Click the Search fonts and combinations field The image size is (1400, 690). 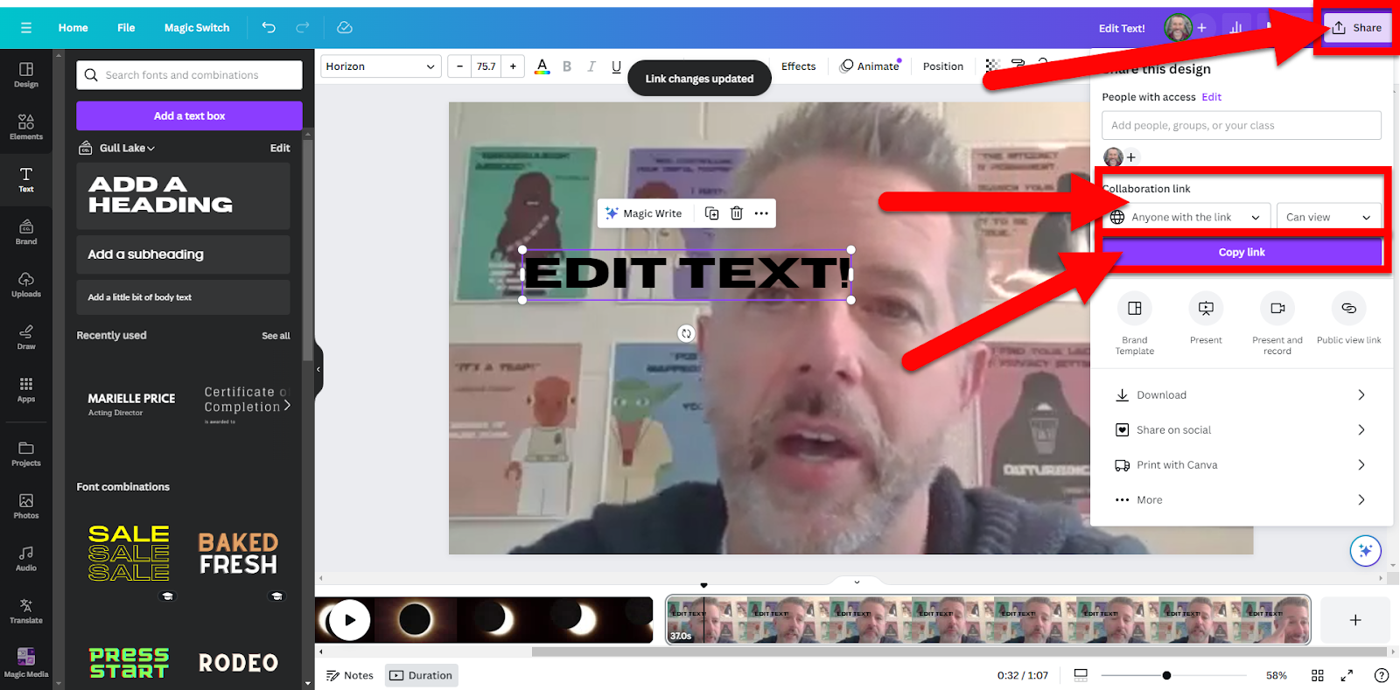tap(199, 75)
